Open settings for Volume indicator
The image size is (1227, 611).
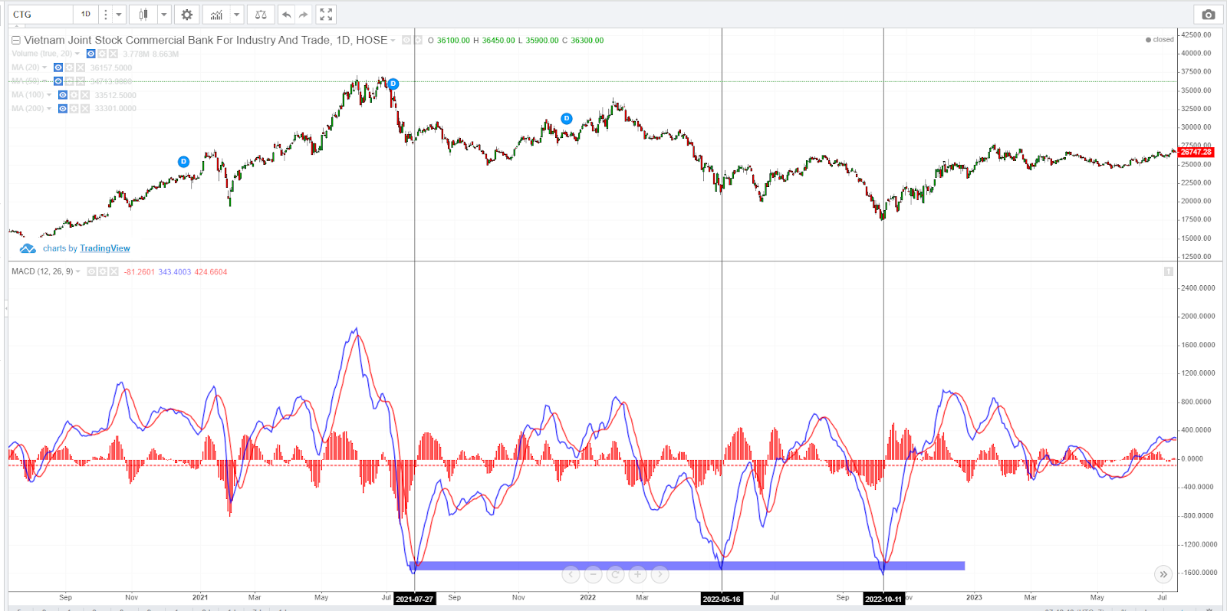(x=102, y=54)
